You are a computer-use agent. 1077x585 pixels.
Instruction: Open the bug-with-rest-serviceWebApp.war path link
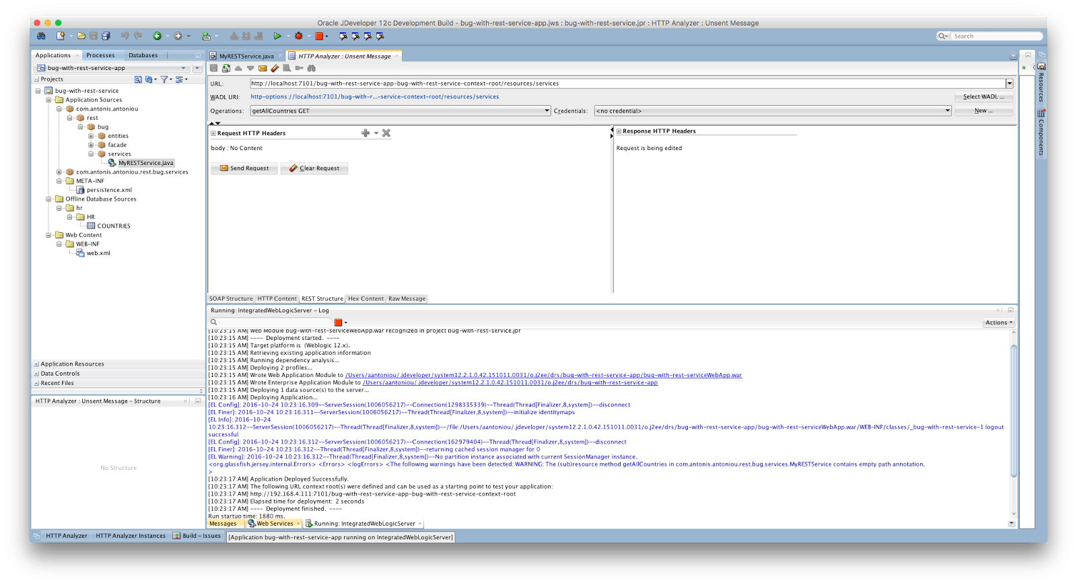pos(544,375)
